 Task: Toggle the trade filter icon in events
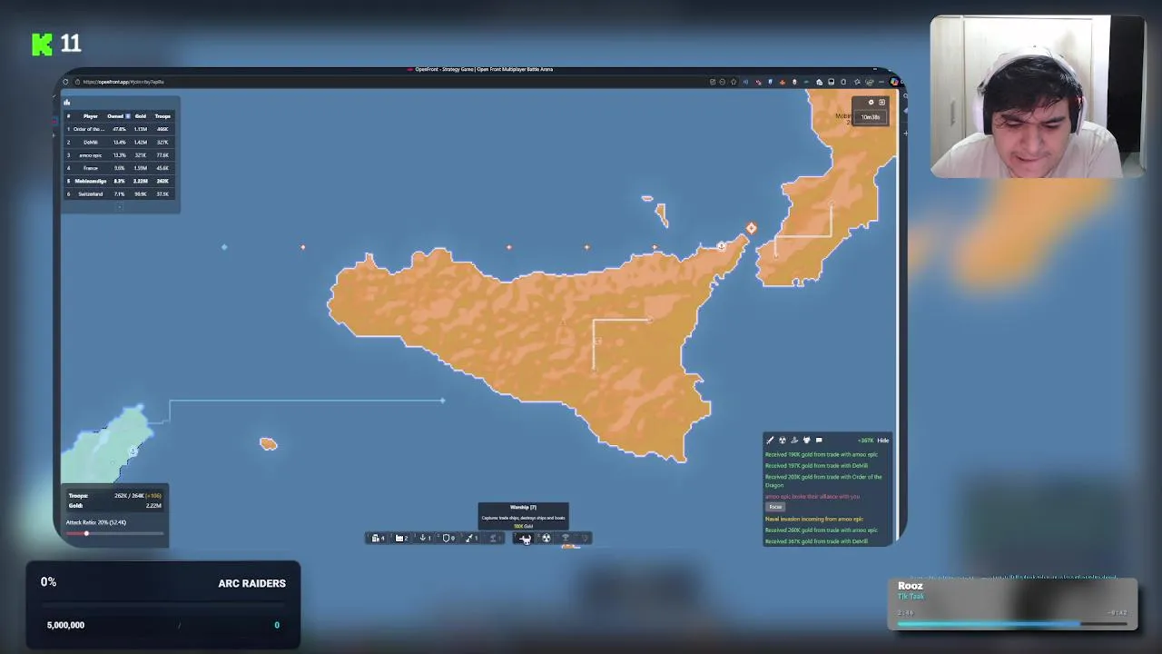(x=794, y=440)
